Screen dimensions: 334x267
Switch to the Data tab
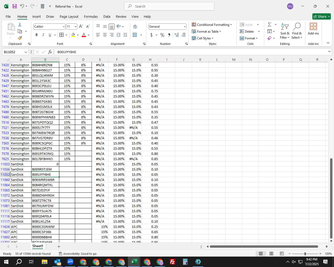click(107, 16)
